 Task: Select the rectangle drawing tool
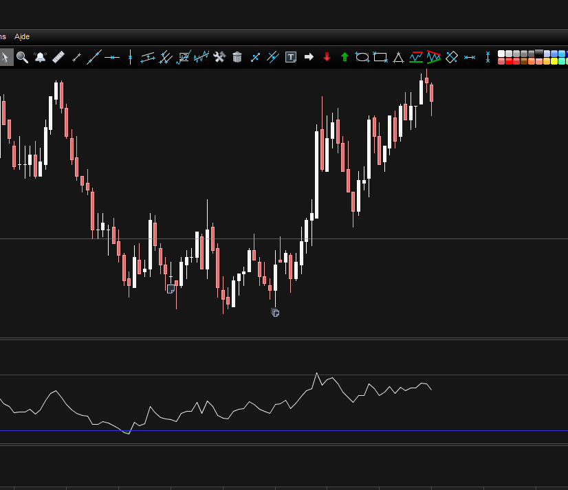coord(380,57)
